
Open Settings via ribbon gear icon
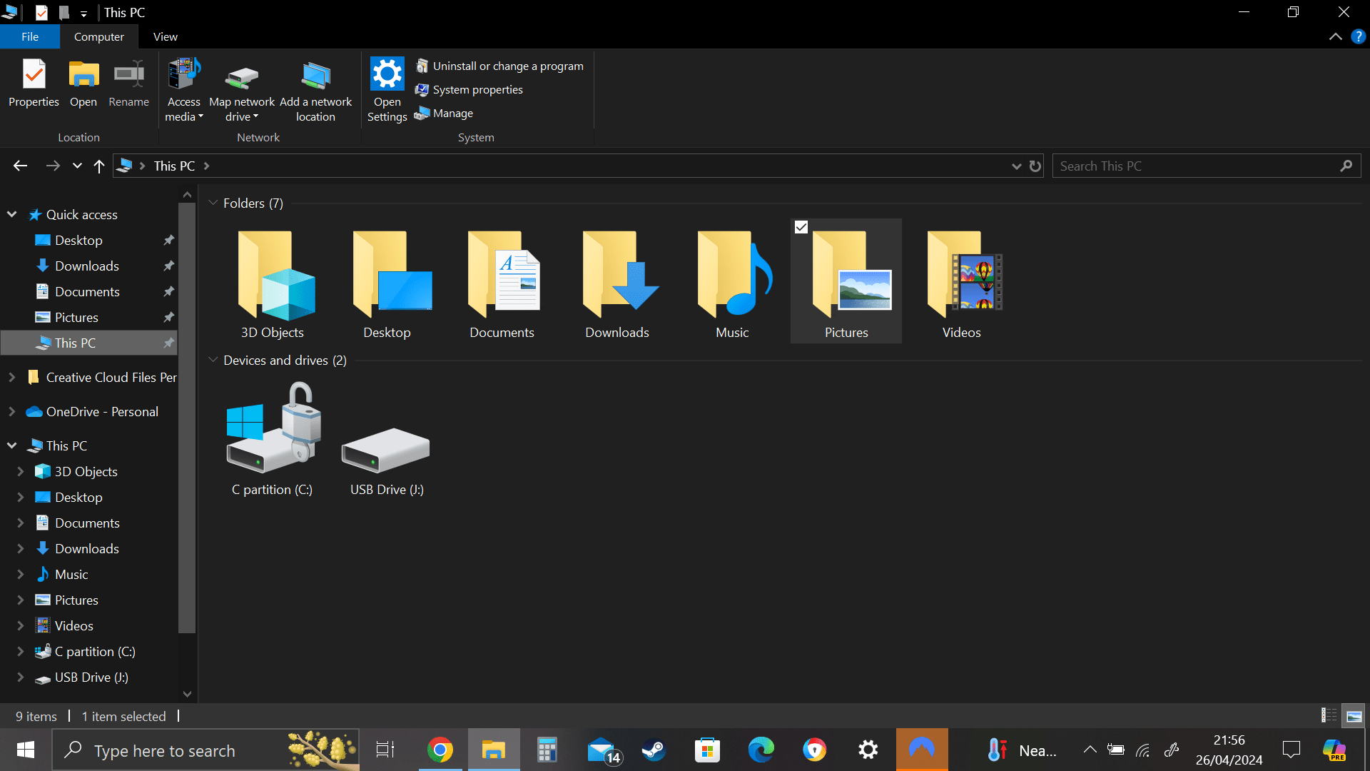pyautogui.click(x=387, y=74)
